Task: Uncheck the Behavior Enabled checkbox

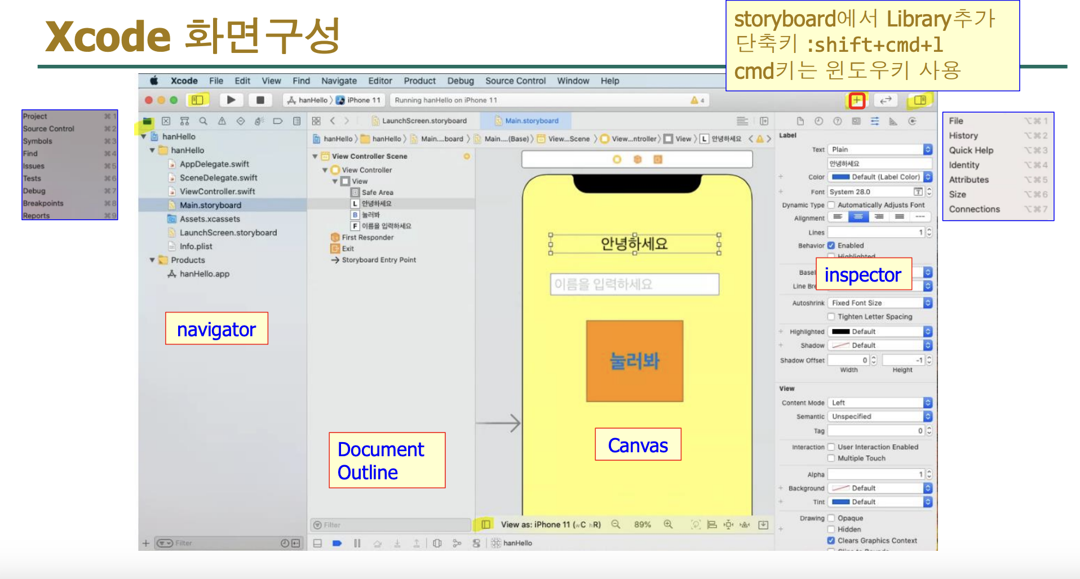Action: [x=831, y=246]
